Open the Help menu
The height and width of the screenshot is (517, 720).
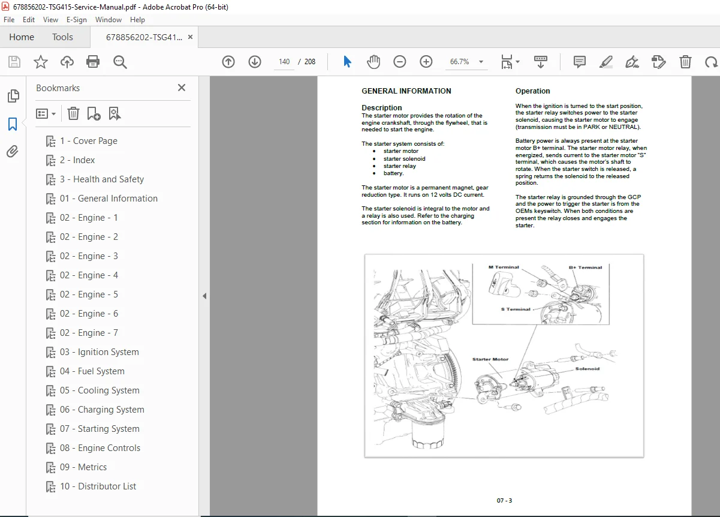[x=138, y=20]
